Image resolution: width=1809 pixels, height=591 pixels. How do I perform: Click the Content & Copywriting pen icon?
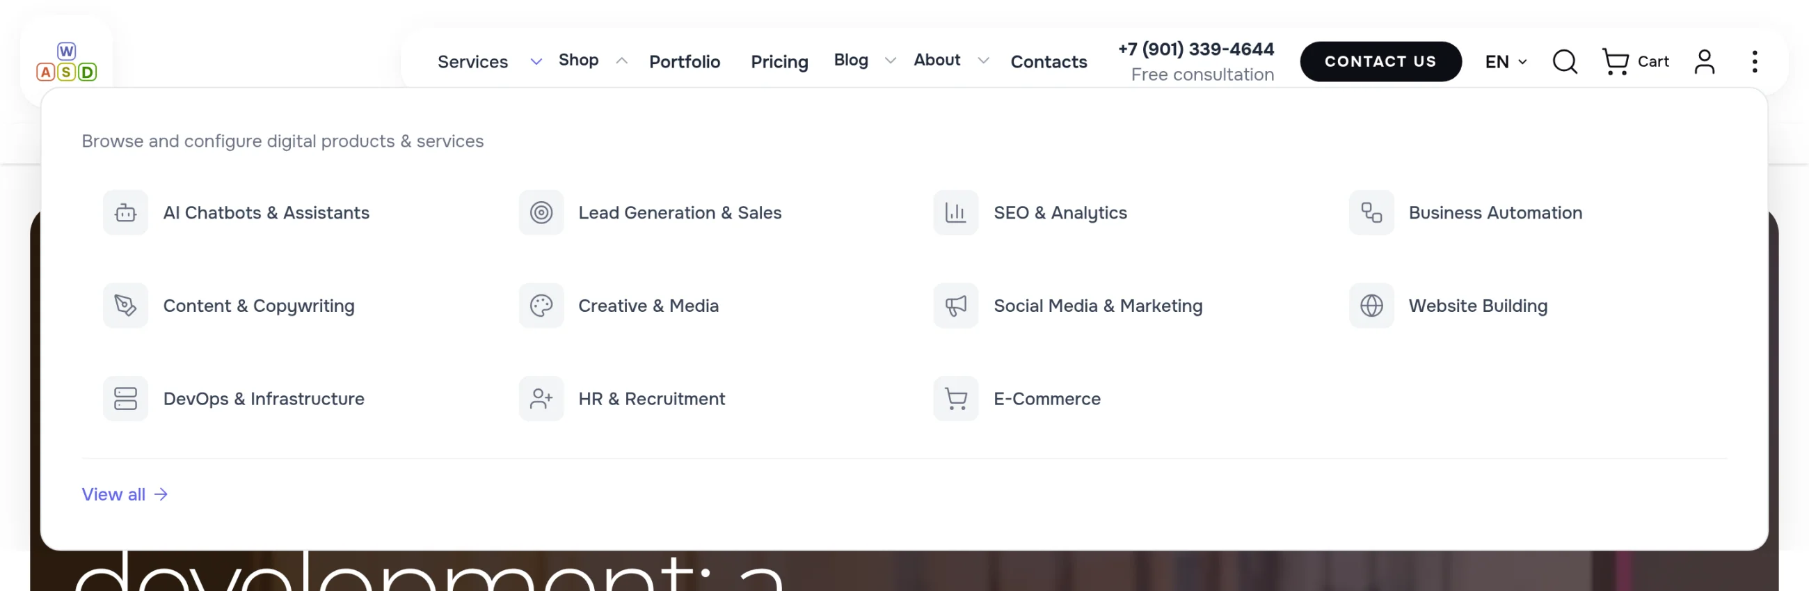pos(126,306)
